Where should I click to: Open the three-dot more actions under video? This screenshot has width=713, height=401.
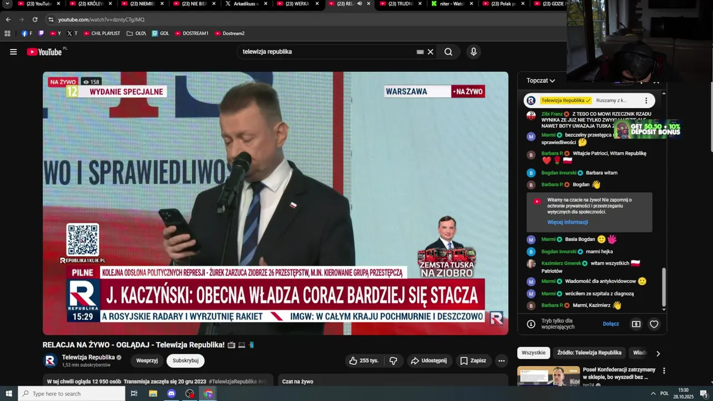tap(501, 361)
